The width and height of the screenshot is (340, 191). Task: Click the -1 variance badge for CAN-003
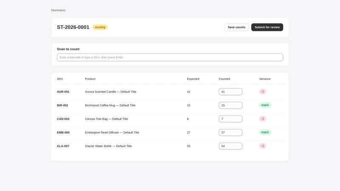[x=263, y=119]
